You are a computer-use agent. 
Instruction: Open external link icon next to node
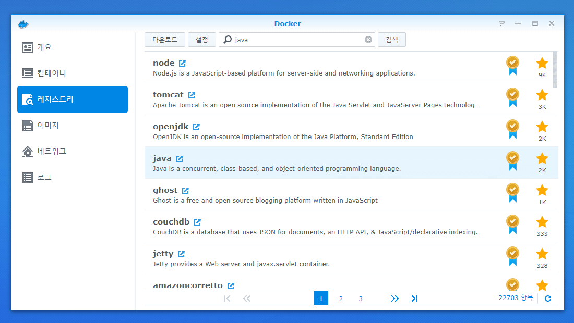[182, 63]
